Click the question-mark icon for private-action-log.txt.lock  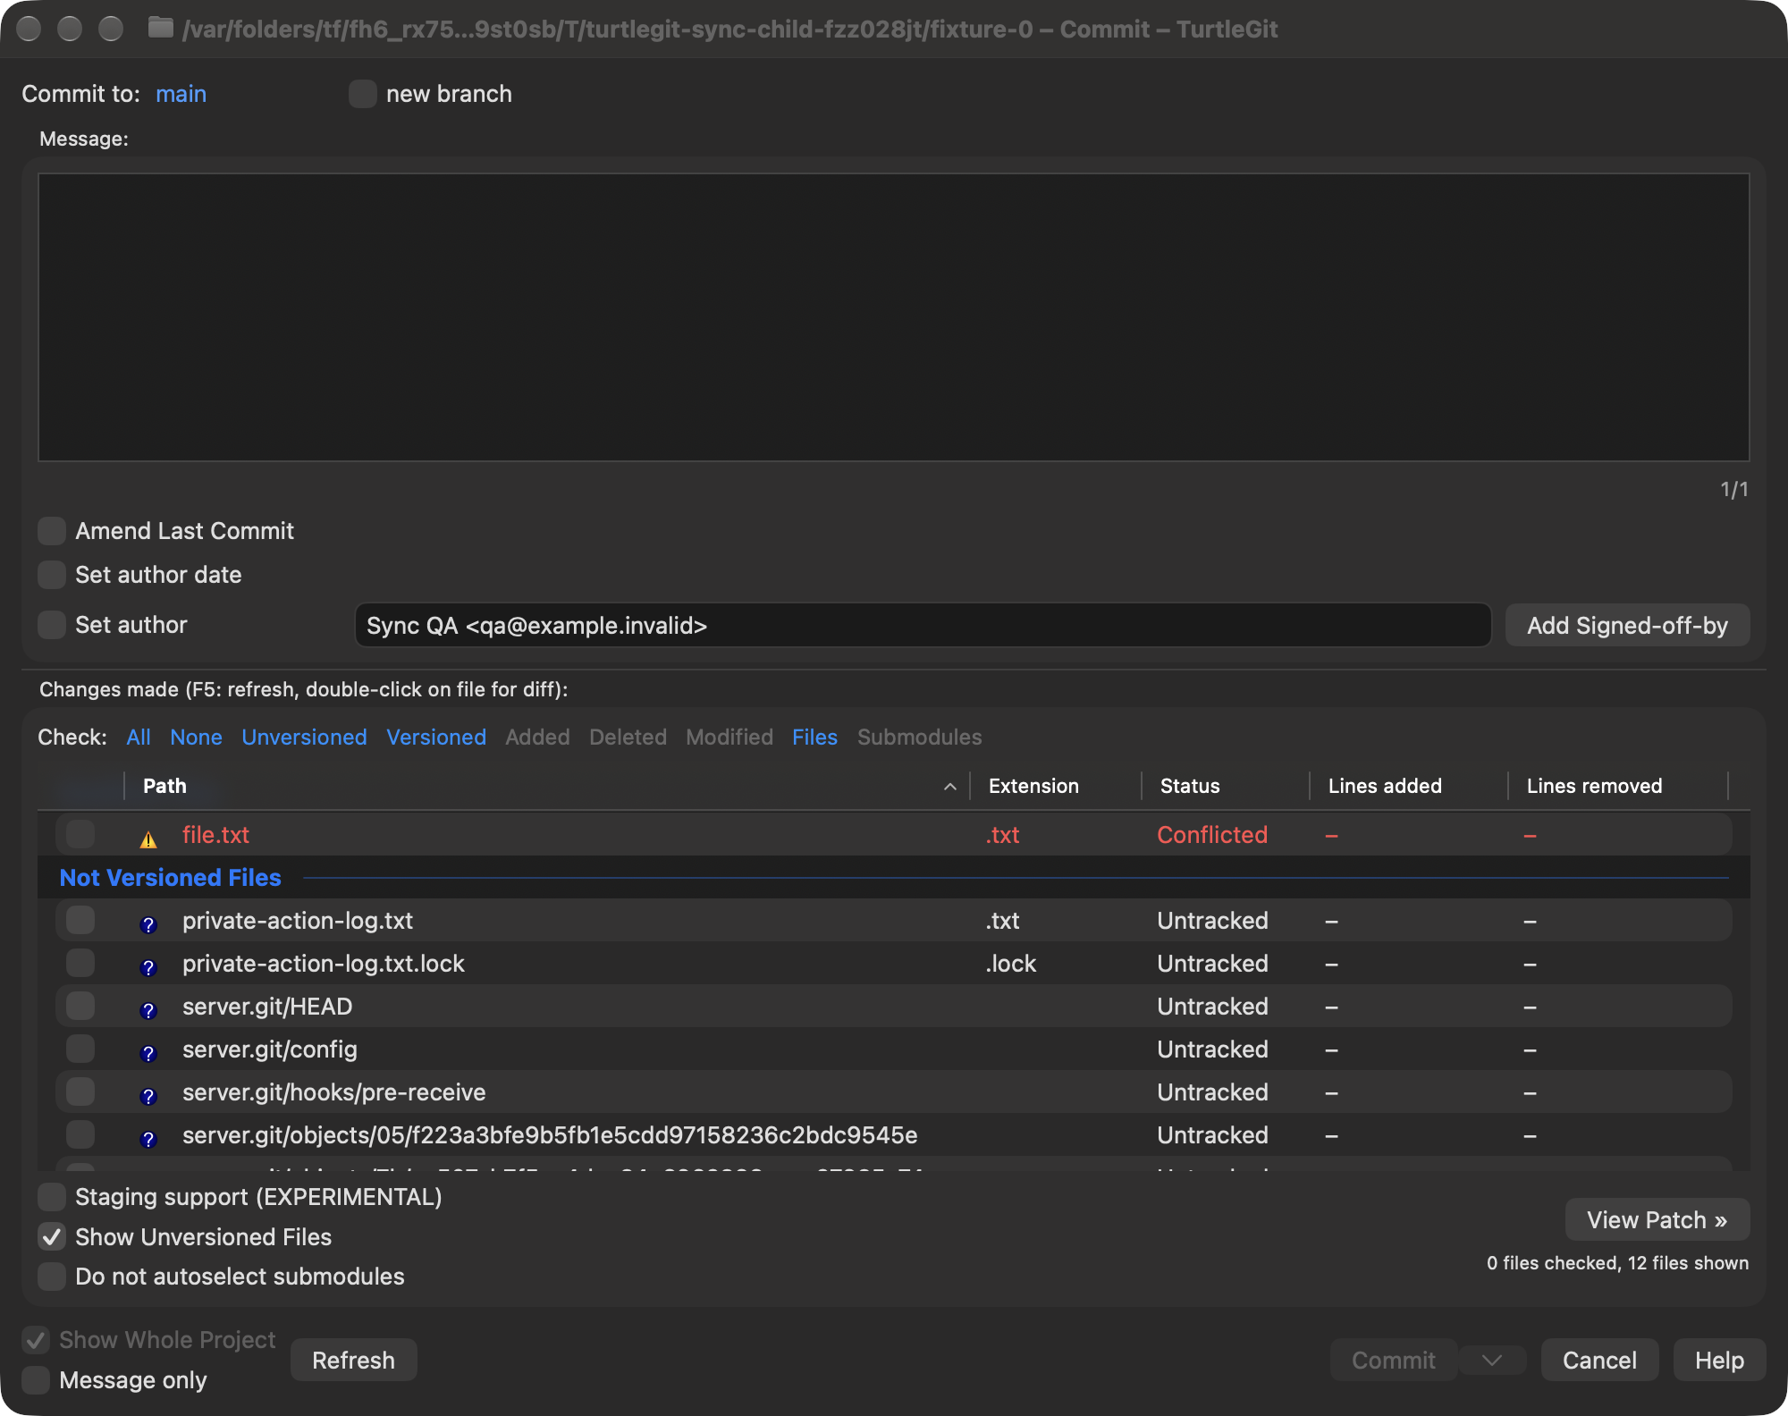(148, 967)
